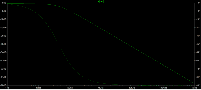Click the -18dB magnitude axis label

pos(3,19)
